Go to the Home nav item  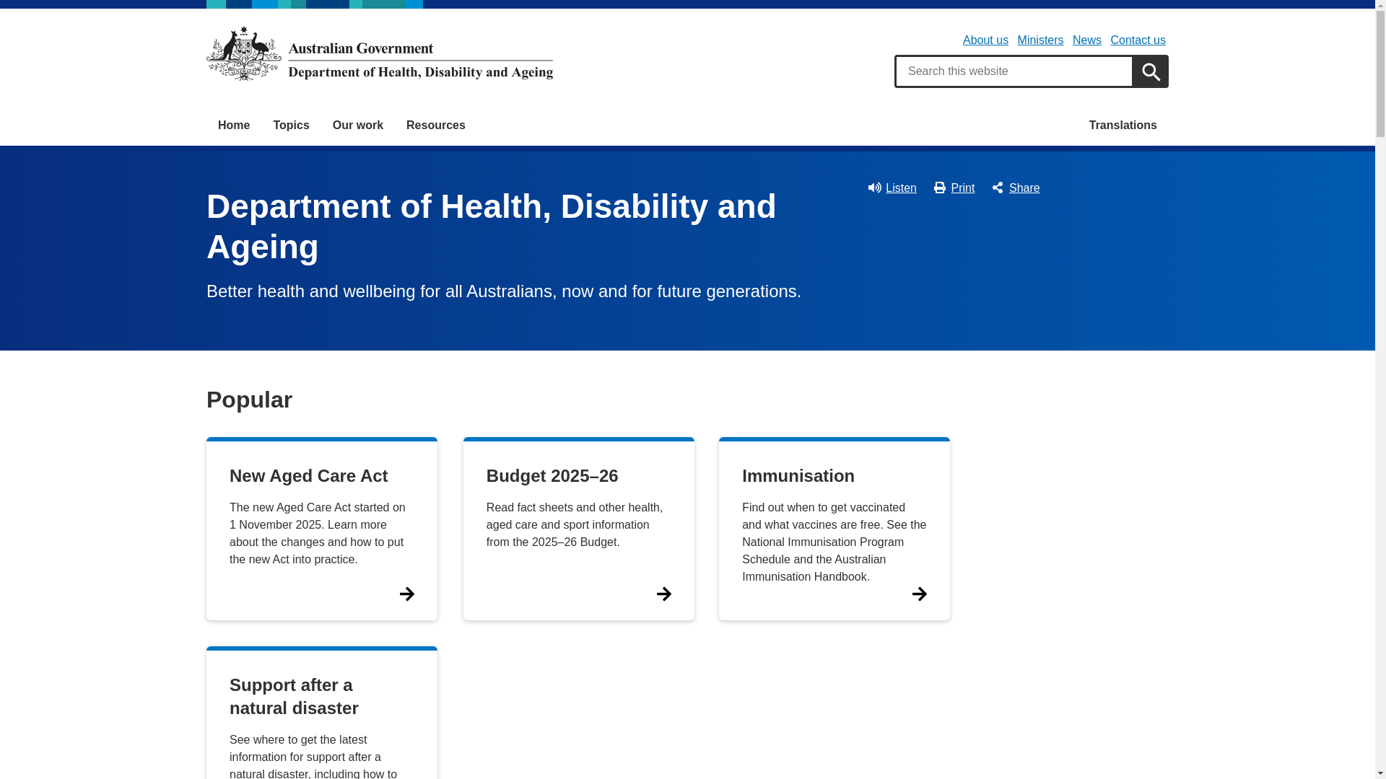point(233,126)
